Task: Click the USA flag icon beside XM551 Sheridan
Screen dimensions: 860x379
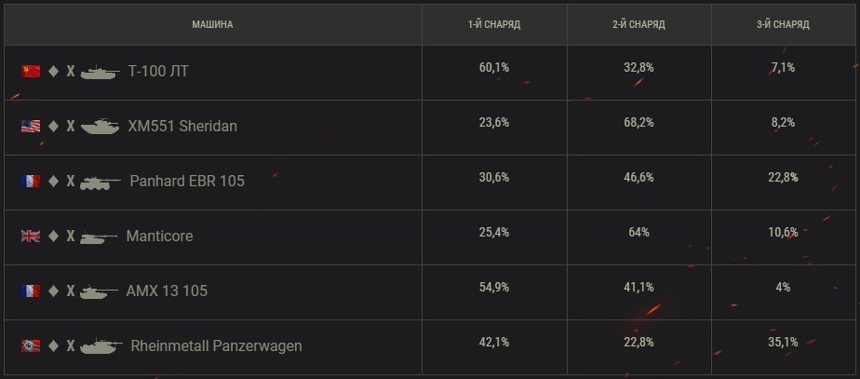Action: coord(31,126)
